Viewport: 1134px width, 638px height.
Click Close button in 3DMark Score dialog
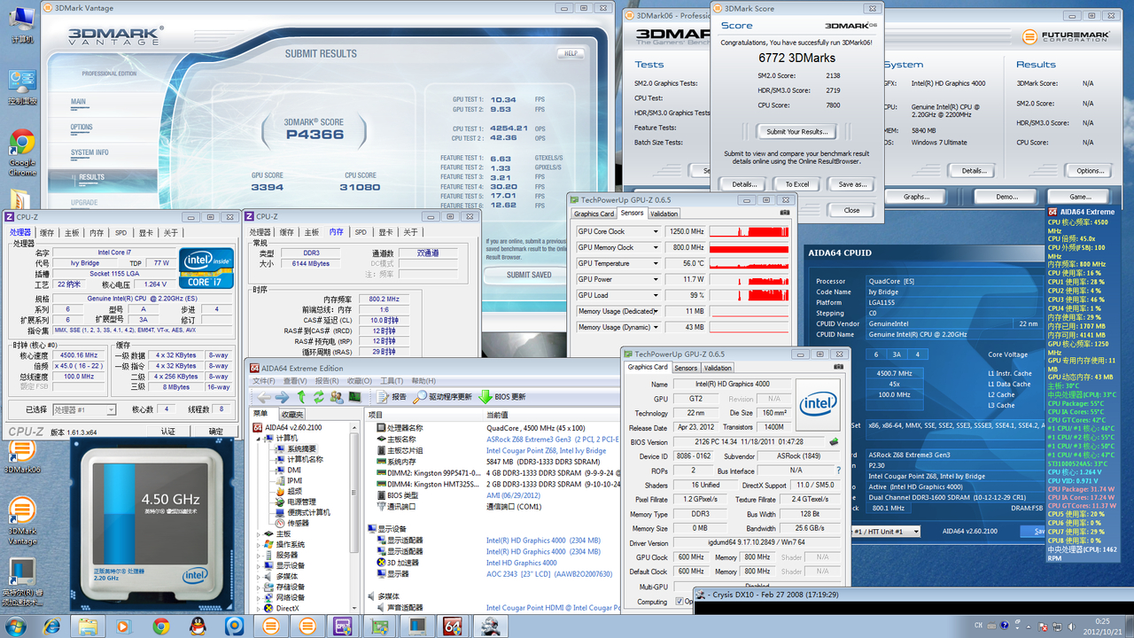[x=851, y=210]
